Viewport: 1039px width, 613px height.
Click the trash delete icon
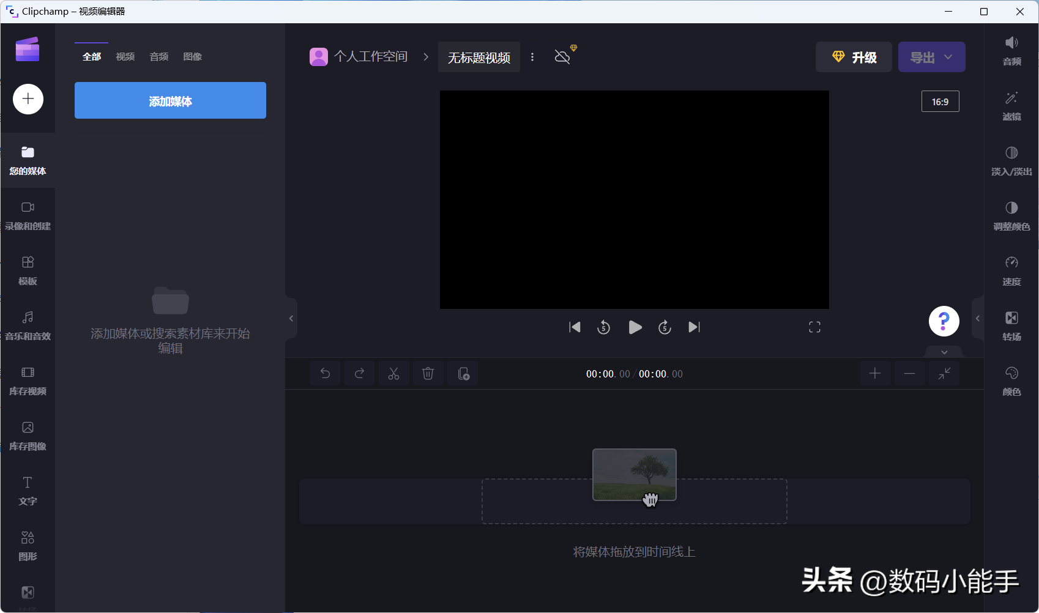[x=428, y=373]
